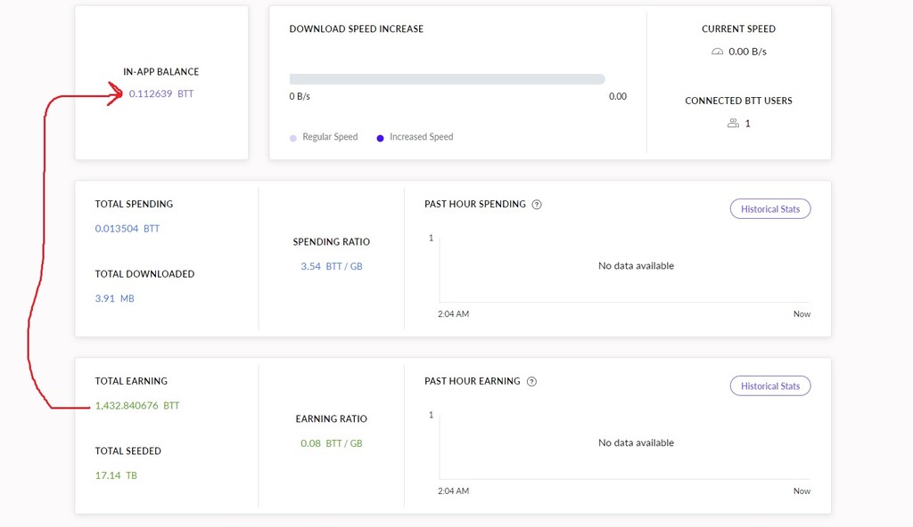This screenshot has width=913, height=527.
Task: Click the Increased Speed legend label
Action: tap(422, 137)
